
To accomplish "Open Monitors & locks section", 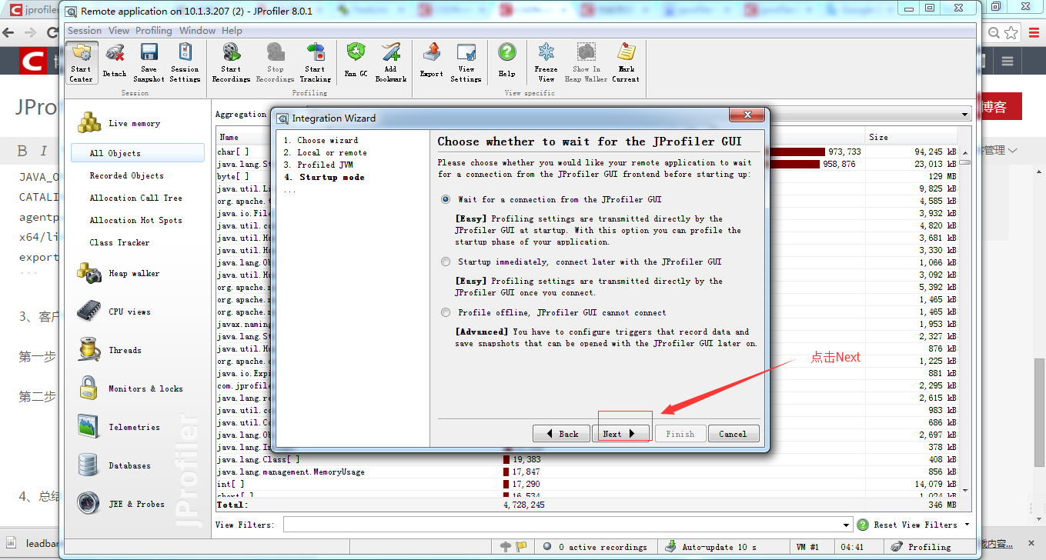I will click(129, 388).
